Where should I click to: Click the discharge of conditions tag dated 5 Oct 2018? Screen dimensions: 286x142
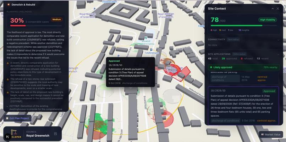click(225, 120)
